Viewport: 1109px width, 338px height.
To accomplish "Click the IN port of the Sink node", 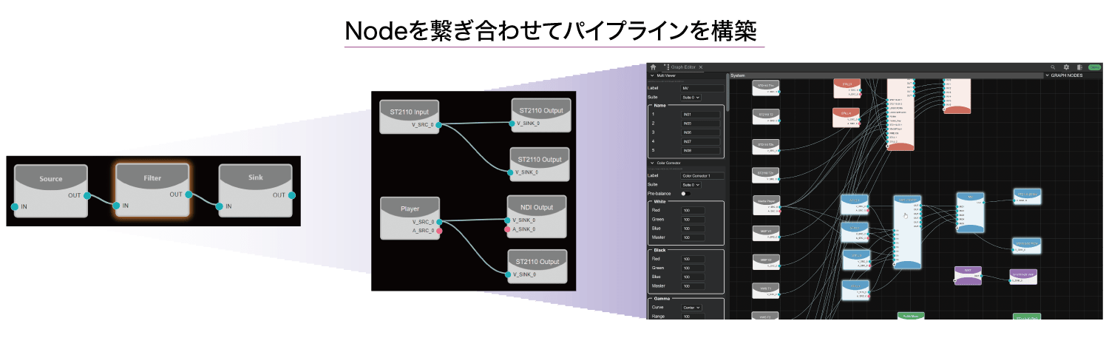I will pos(220,206).
